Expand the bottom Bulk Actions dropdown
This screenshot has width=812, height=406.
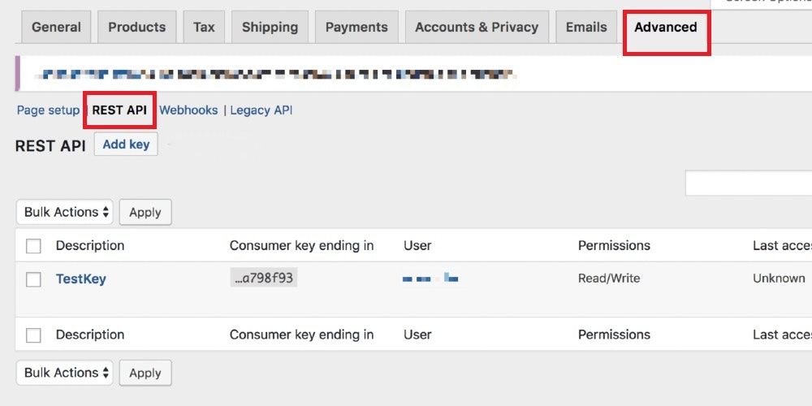(x=66, y=374)
